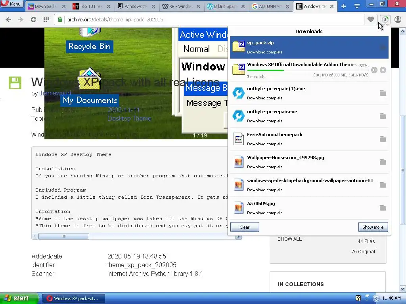
Task: Click the XP theme preview image
Action: click(136, 83)
